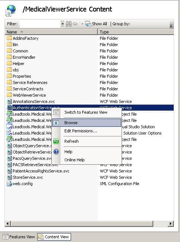180x242 pixels.
Task: Switch to the Features View tab
Action: coord(19,237)
